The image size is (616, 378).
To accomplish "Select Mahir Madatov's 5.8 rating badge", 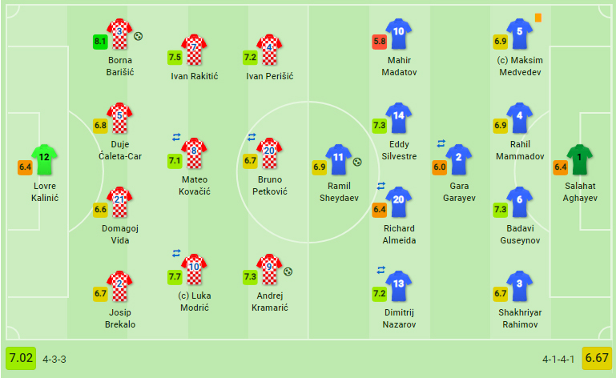I will point(380,41).
